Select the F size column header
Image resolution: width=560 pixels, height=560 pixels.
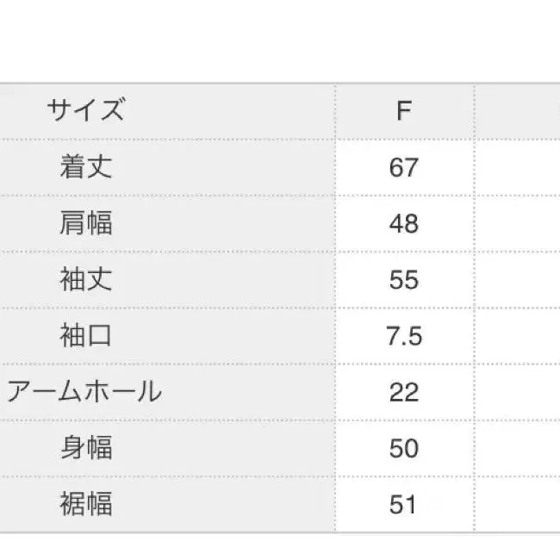(403, 111)
